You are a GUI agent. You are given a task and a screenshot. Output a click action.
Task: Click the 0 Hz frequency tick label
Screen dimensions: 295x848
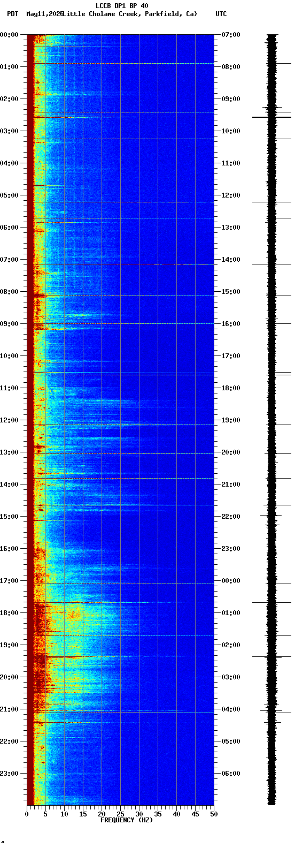click(27, 814)
